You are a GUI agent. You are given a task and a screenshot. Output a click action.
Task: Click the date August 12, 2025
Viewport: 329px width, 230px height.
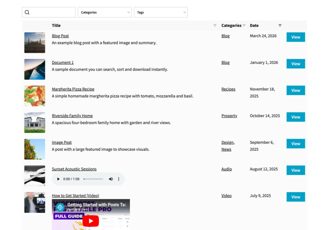tap(264, 169)
